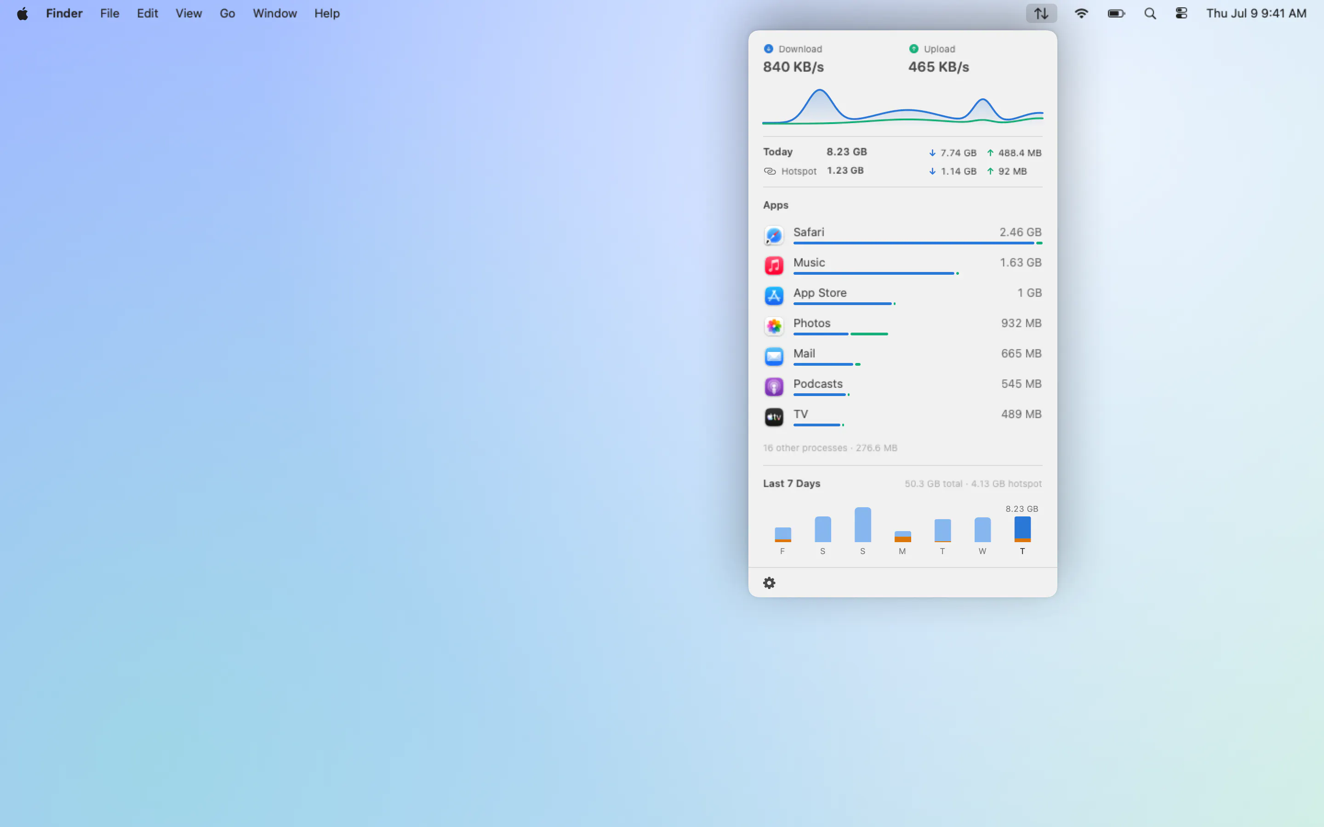1324x827 pixels.
Task: Click the Safari 2.46 GB value
Action: (1021, 232)
